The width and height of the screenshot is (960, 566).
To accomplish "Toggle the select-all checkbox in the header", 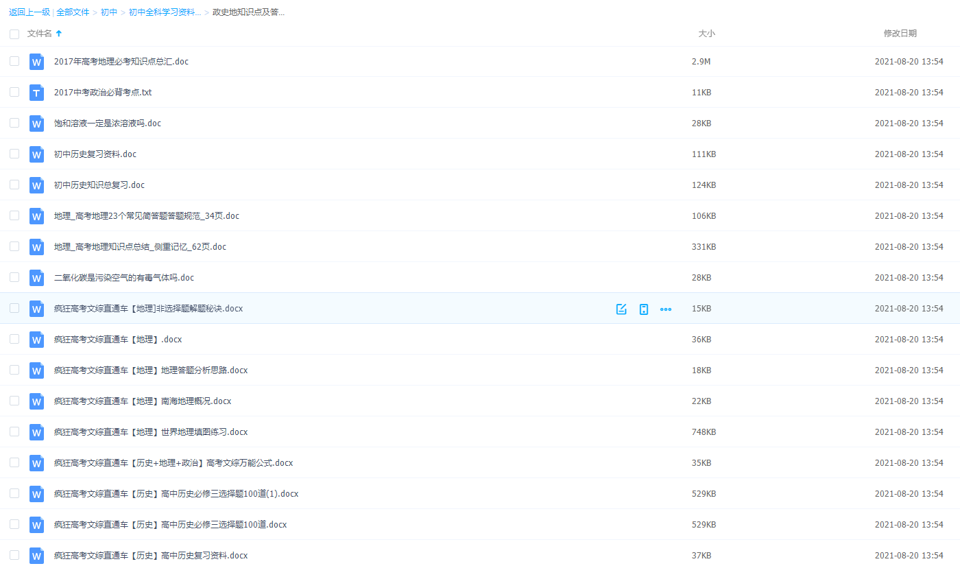I will click(14, 34).
